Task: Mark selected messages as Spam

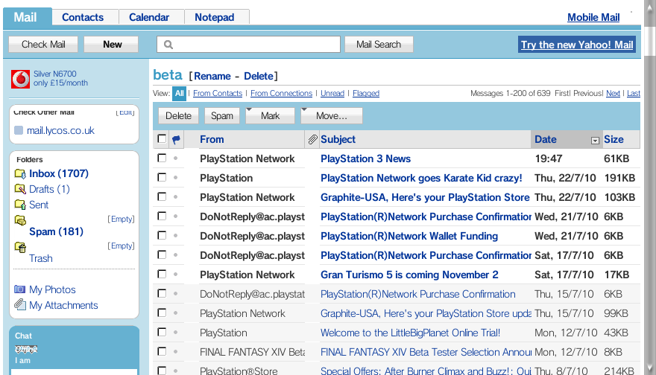Action: point(221,115)
